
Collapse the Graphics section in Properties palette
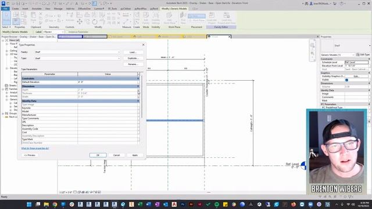click(x=370, y=73)
